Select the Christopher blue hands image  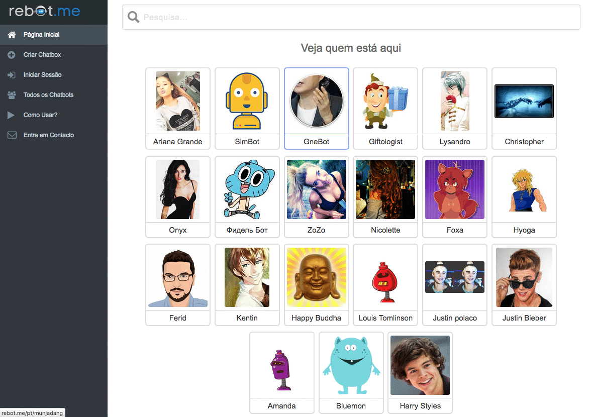[524, 101]
